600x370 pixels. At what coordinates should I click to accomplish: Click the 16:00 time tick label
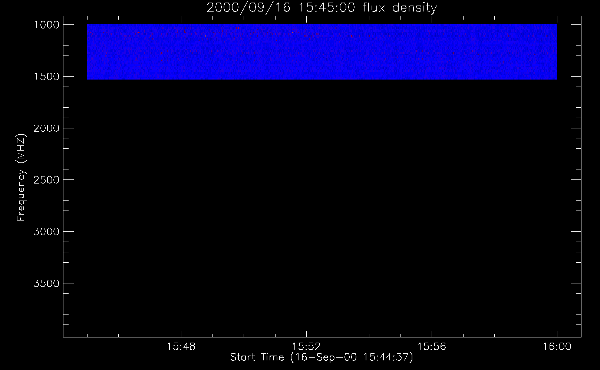(x=557, y=347)
